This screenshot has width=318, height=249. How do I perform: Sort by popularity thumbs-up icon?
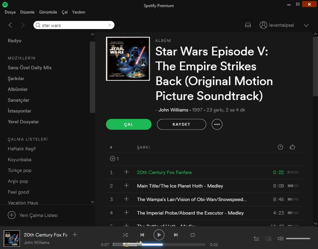pyautogui.click(x=292, y=147)
